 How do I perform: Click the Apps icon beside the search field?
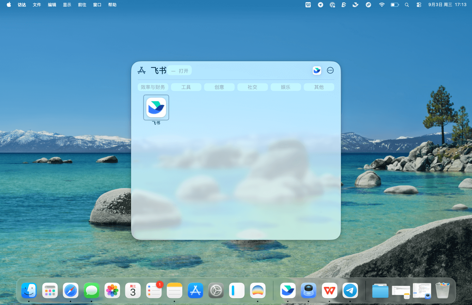[142, 71]
